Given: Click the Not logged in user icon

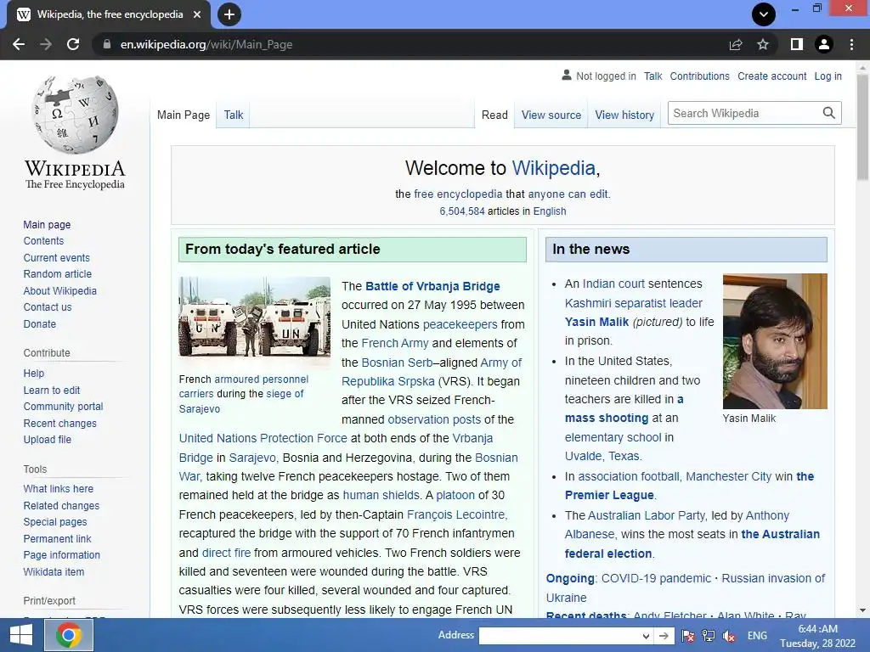Looking at the screenshot, I should (x=567, y=75).
